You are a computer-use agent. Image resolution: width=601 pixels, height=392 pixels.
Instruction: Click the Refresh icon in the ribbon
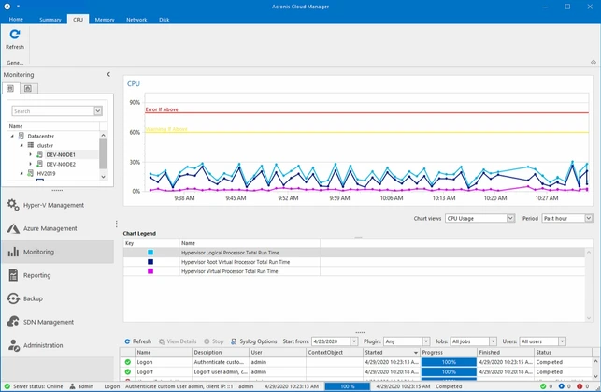(15, 35)
